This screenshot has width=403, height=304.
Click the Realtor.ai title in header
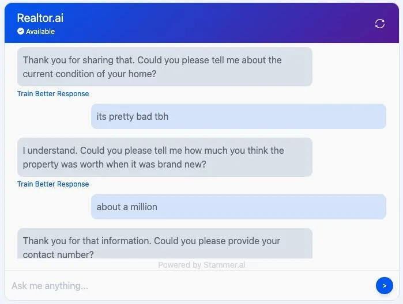point(40,18)
